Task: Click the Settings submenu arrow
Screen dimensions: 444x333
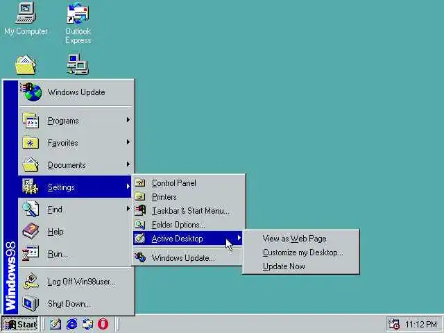Action: [128, 187]
